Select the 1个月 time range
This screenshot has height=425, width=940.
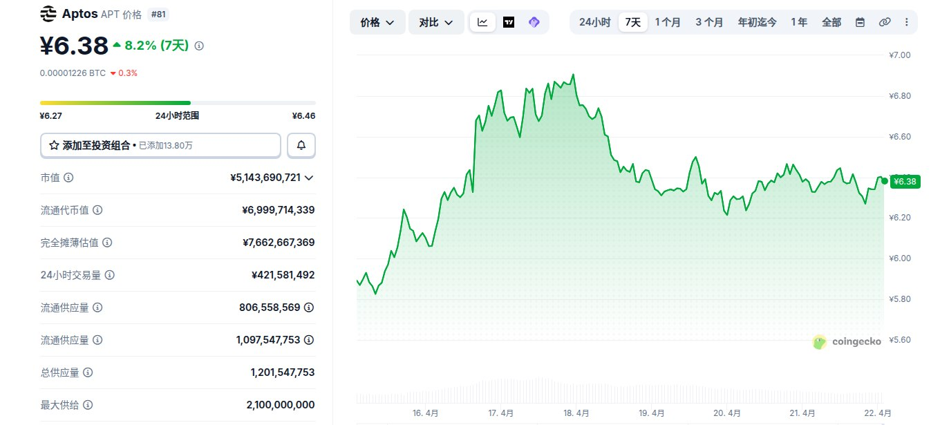pyautogui.click(x=668, y=22)
